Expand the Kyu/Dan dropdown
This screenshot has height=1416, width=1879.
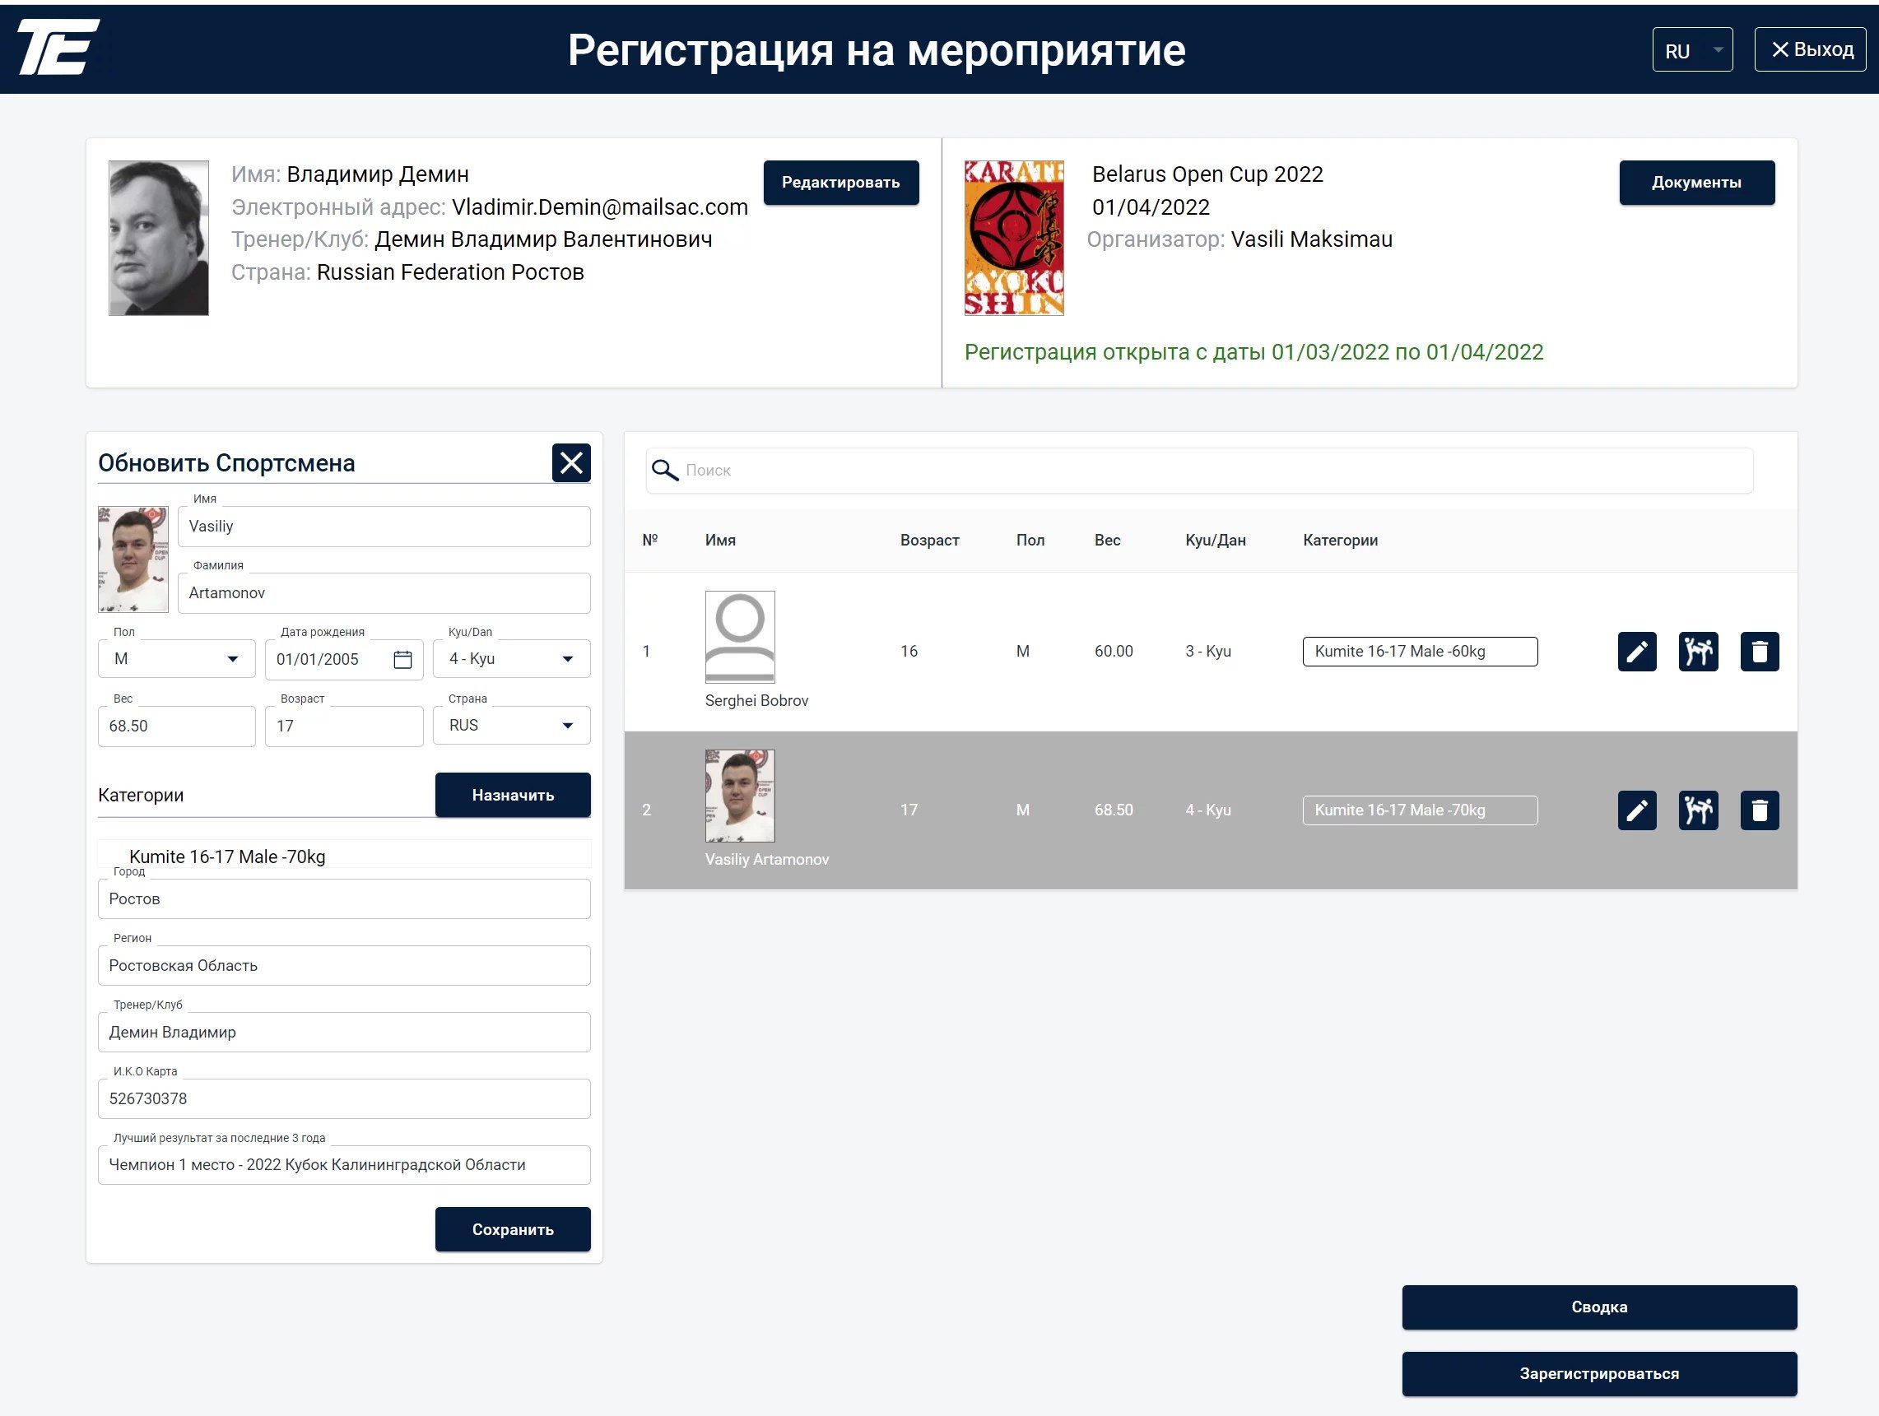click(511, 659)
